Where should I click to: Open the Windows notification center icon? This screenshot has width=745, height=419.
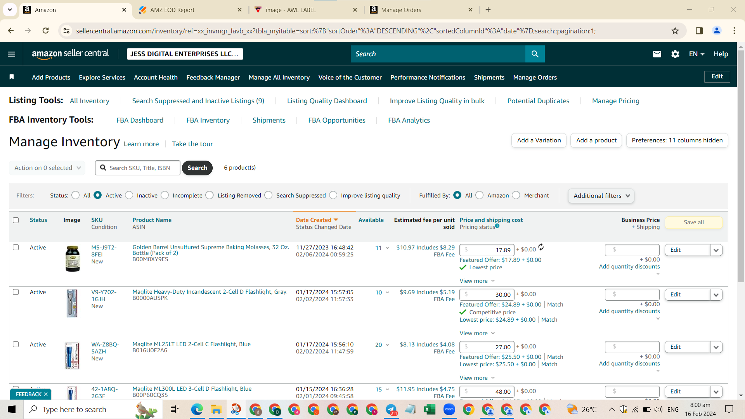(x=729, y=409)
